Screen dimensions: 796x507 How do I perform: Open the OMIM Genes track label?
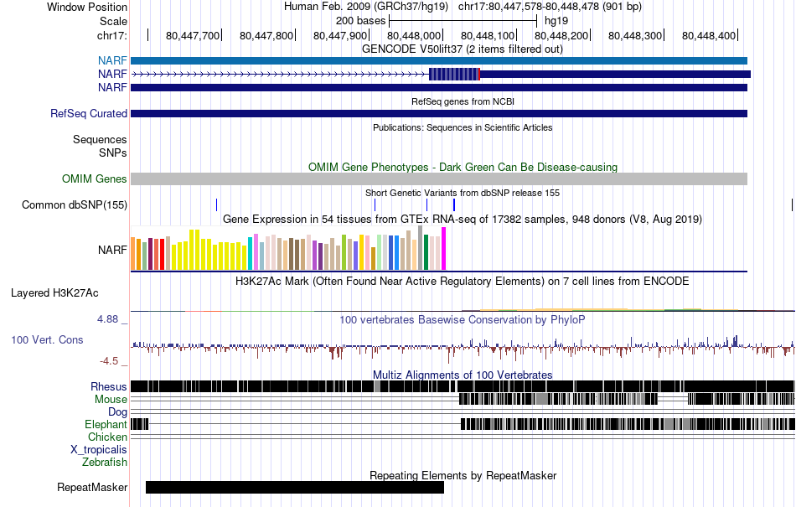(95, 178)
